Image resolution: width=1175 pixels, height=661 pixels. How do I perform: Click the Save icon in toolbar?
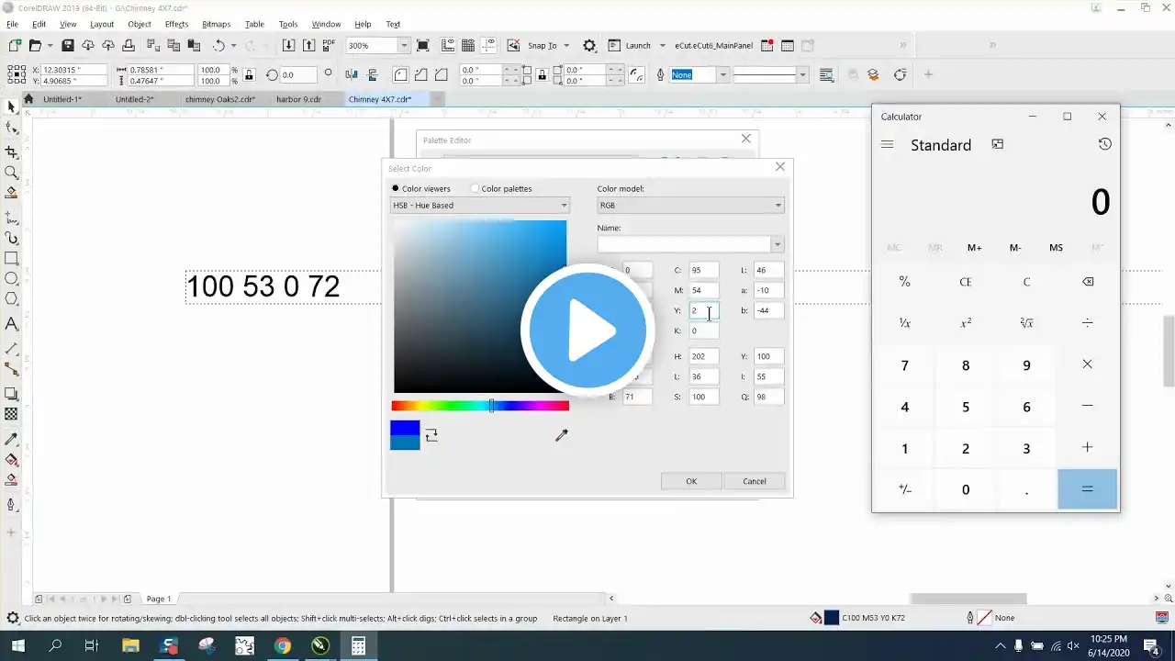tap(67, 46)
